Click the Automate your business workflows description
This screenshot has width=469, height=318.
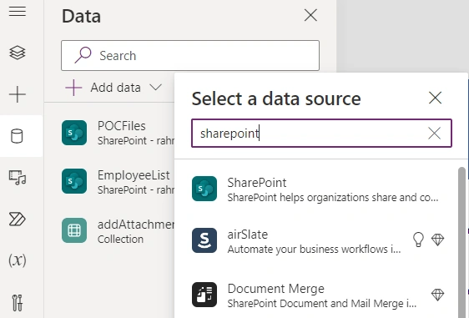[x=314, y=250]
